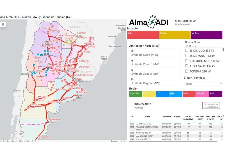The height and width of the screenshot is (153, 229).
Task: Click the Violeta impact segment
Action: point(206,35)
